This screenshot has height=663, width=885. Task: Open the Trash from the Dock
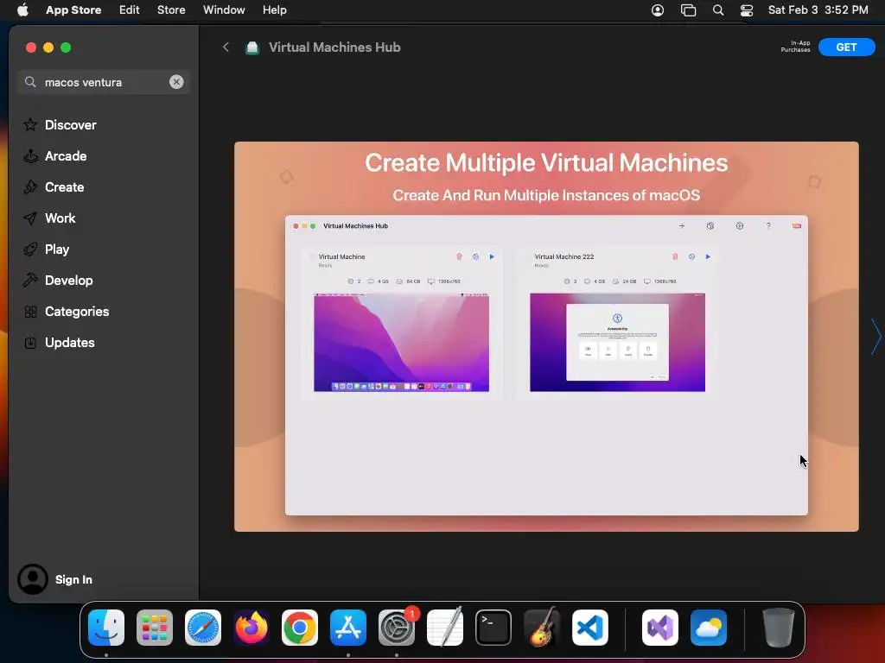pyautogui.click(x=779, y=628)
